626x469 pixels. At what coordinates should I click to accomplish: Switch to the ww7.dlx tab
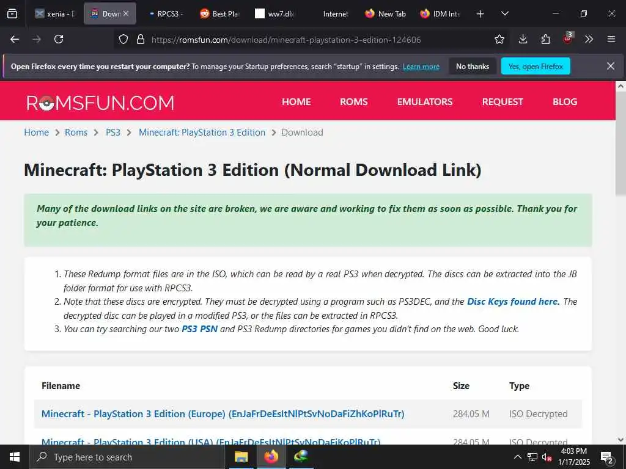pyautogui.click(x=274, y=14)
